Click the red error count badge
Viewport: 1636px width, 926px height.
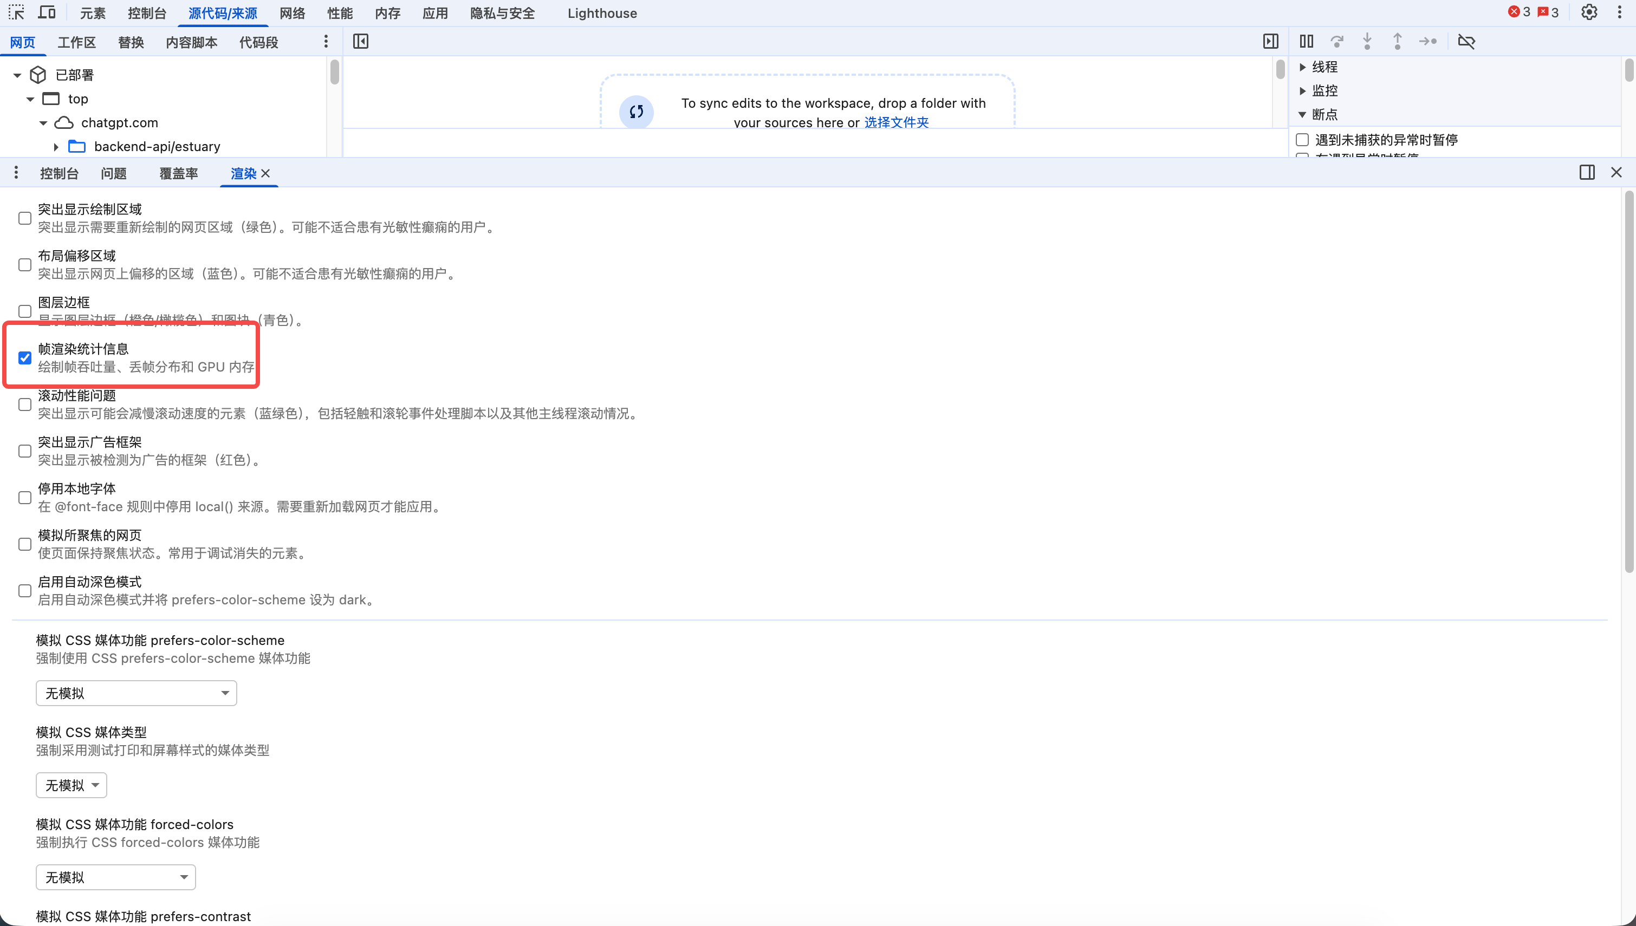pyautogui.click(x=1519, y=12)
